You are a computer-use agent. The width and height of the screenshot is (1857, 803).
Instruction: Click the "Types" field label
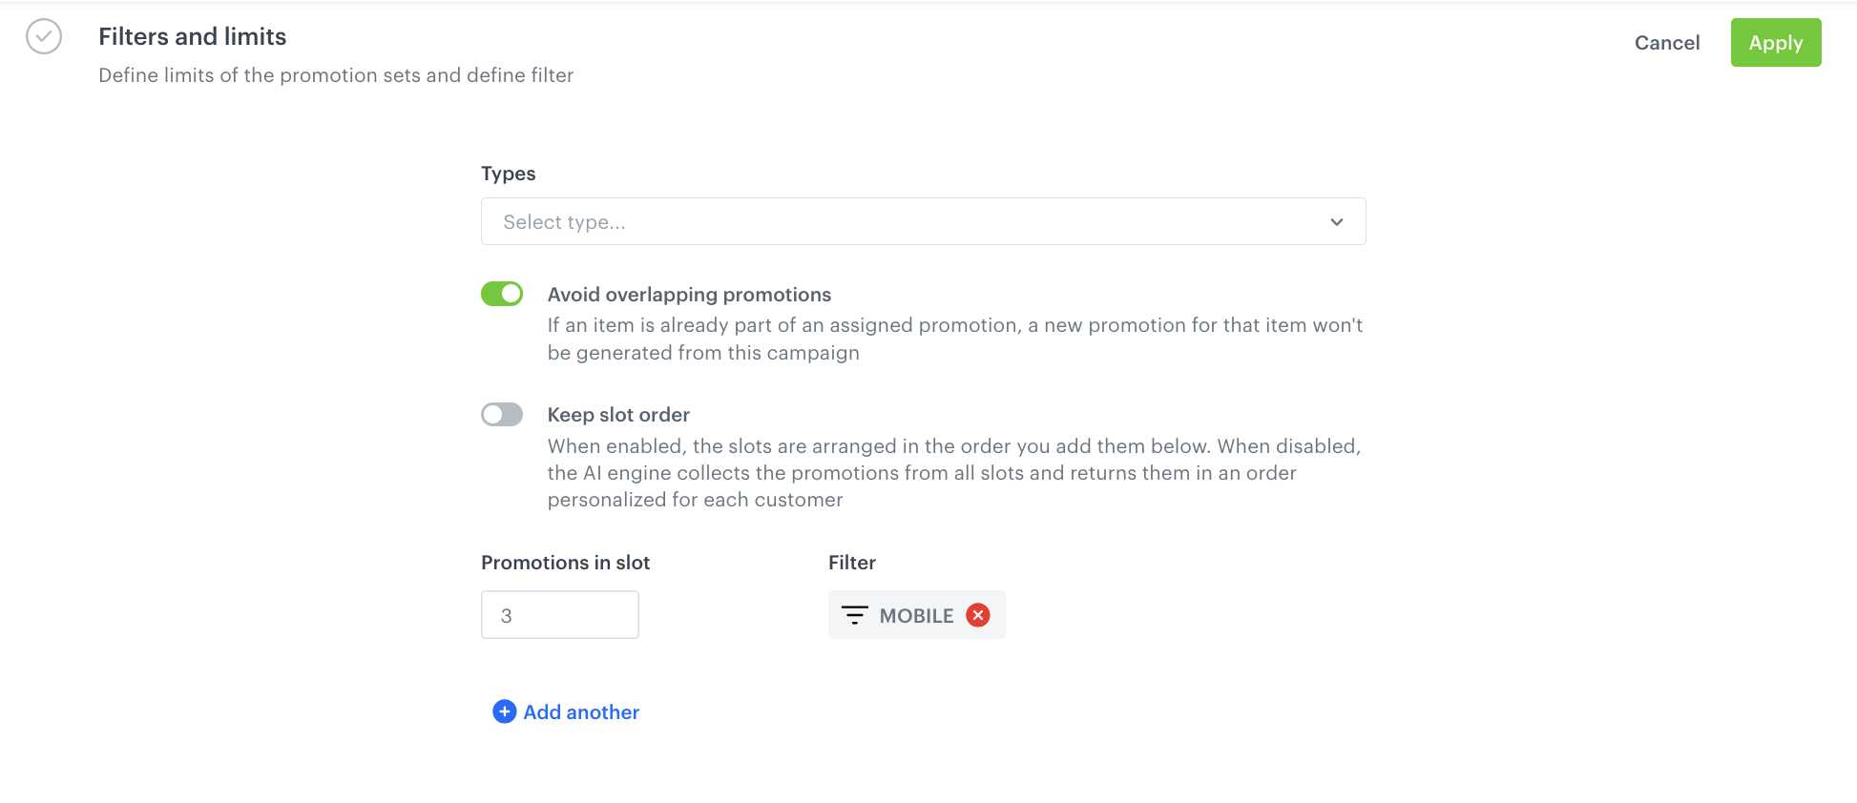pyautogui.click(x=508, y=174)
